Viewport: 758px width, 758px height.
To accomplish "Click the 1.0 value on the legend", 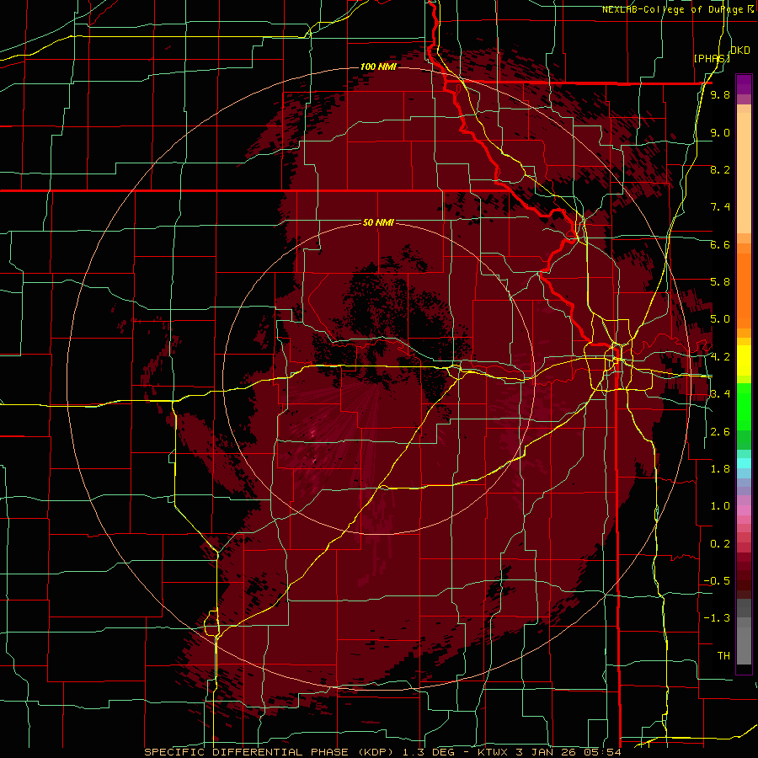I will pos(720,506).
